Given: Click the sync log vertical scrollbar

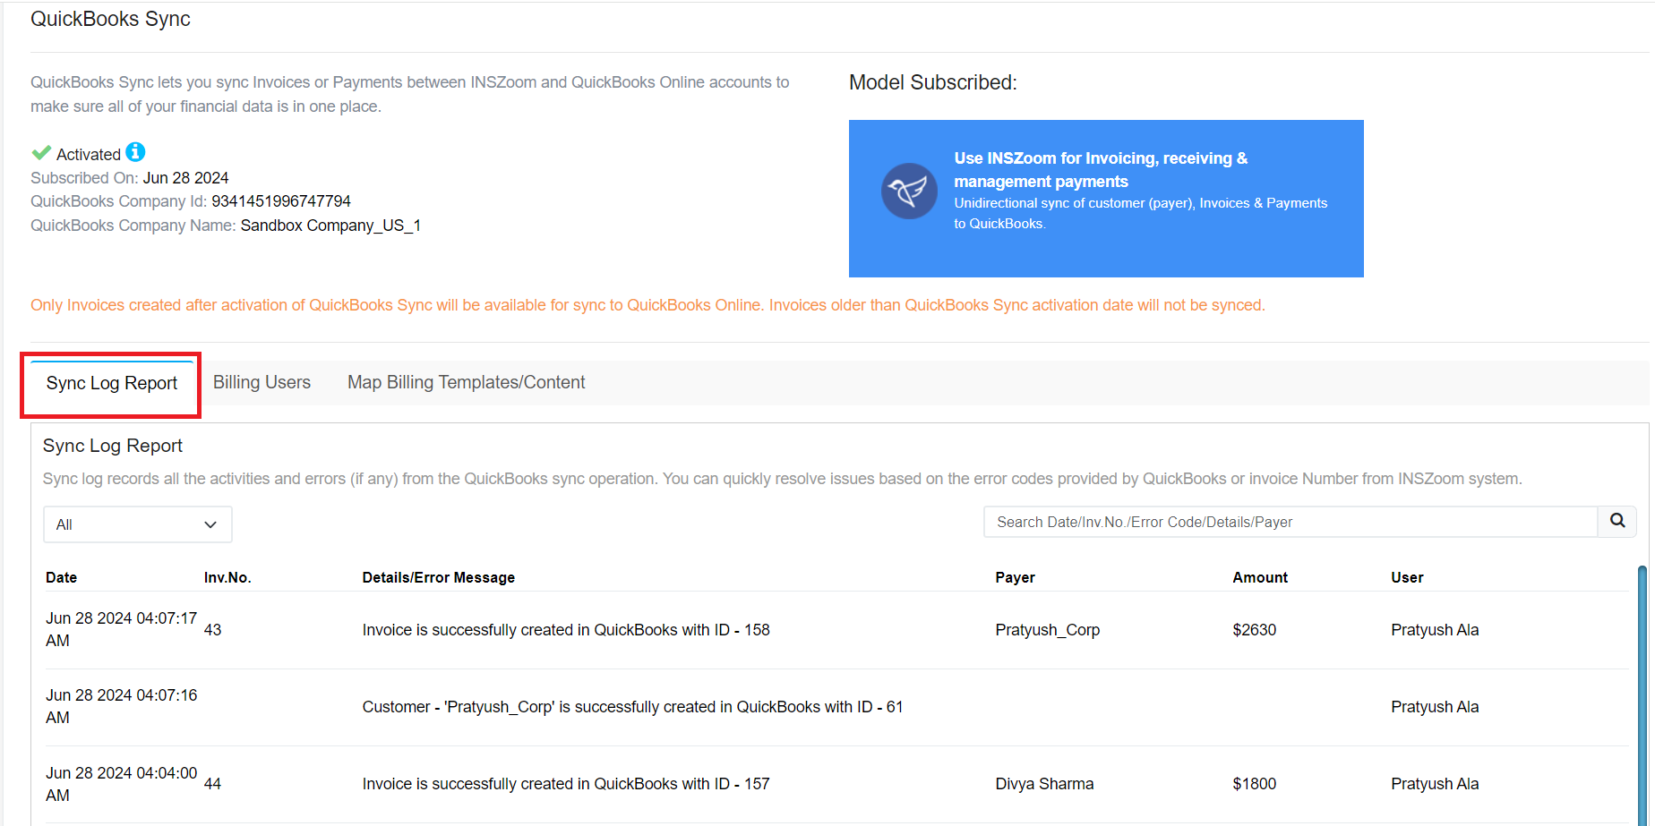Looking at the screenshot, I should [1642, 689].
